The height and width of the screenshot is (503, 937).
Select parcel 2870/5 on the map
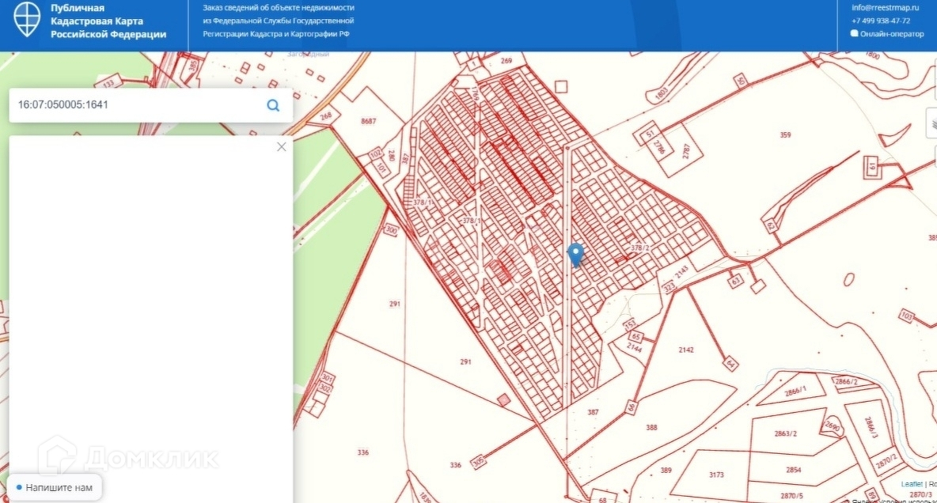(792, 496)
